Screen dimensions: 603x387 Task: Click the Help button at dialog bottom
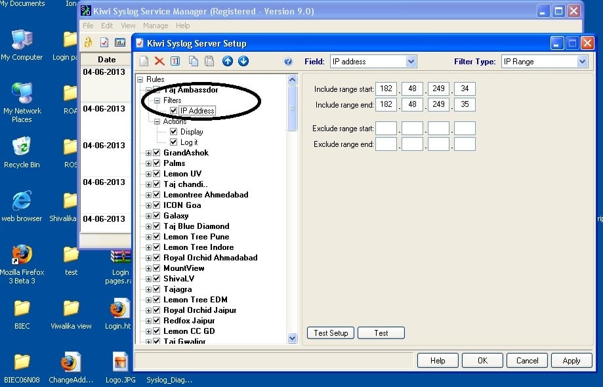pyautogui.click(x=438, y=361)
